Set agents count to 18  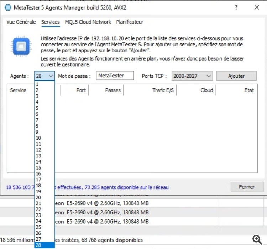tap(44, 186)
